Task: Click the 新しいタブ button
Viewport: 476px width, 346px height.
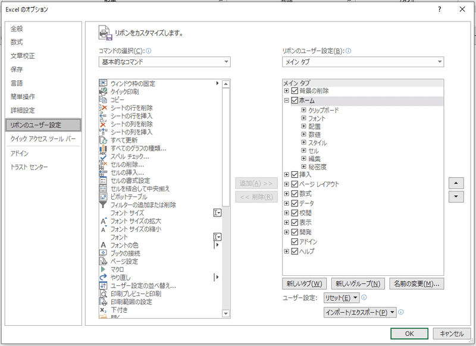Action: [304, 284]
